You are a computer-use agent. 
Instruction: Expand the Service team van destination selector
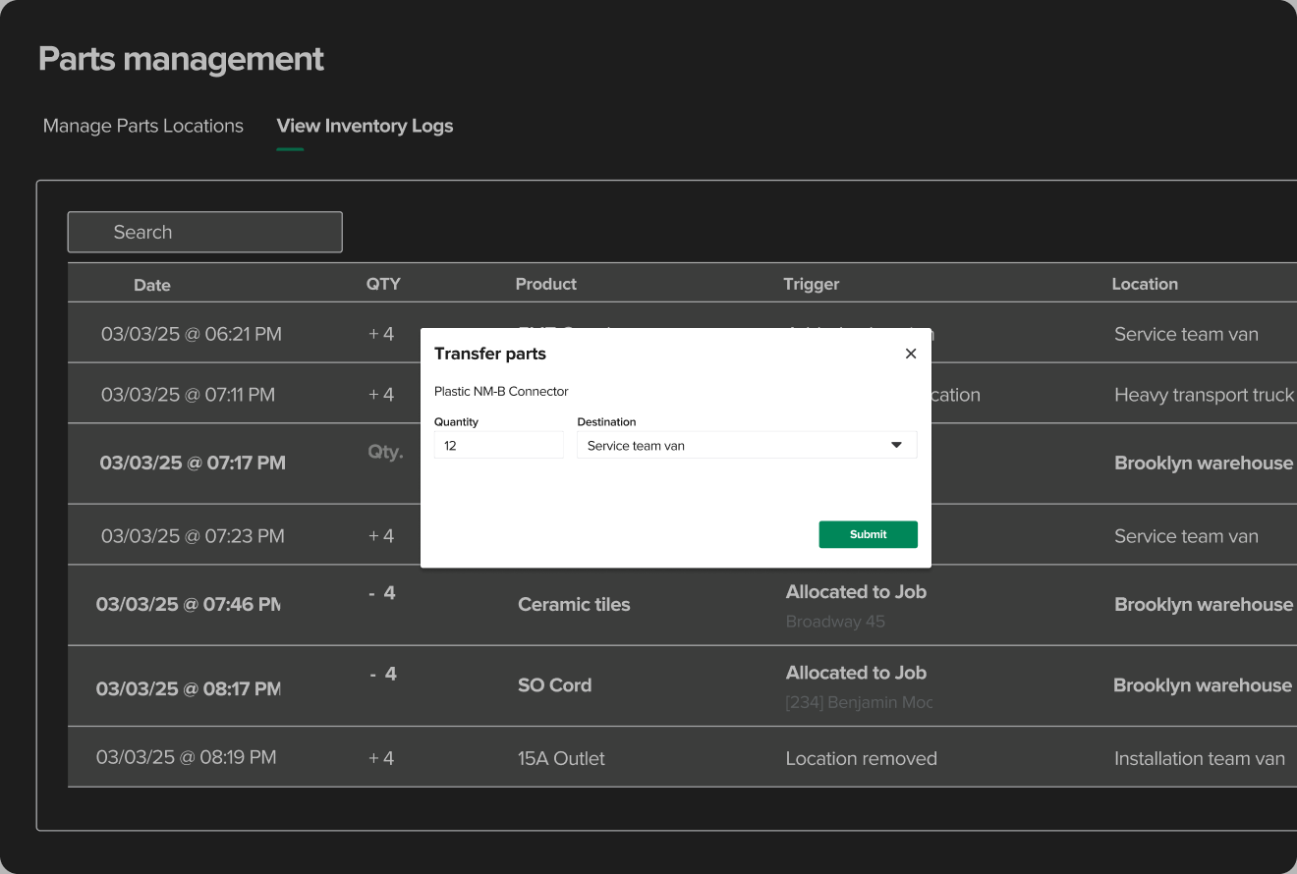tap(747, 444)
